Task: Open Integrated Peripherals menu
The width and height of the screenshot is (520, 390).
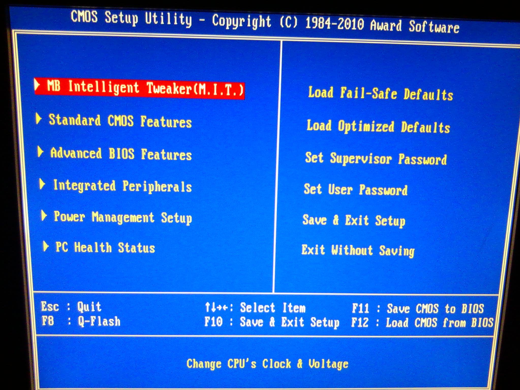Action: 122,186
